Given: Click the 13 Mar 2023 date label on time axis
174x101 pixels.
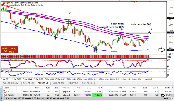Looking at the screenshot, I should [x=5, y=79].
